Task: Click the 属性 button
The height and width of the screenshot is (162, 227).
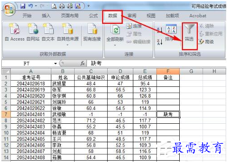Action: (x=134, y=34)
